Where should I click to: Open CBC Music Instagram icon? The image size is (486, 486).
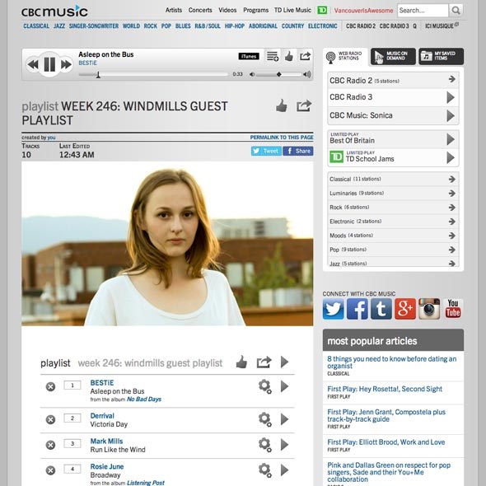pyautogui.click(x=429, y=309)
